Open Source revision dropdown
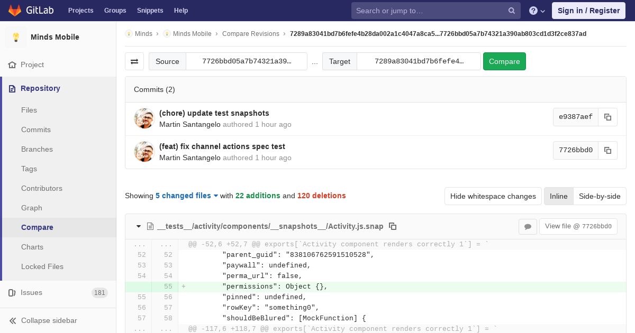635x333 pixels. 247,61
